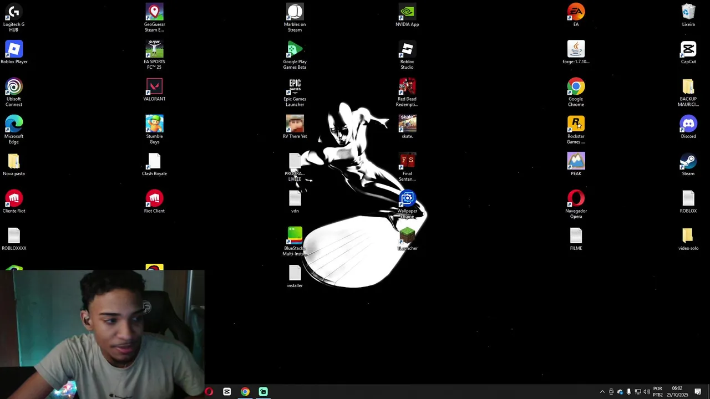Select the Final Sentence game icon

click(x=407, y=167)
